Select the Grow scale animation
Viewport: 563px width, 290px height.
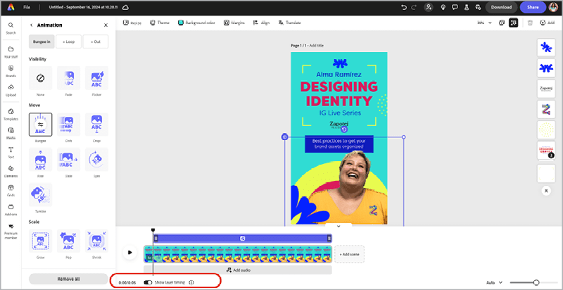[40, 241]
